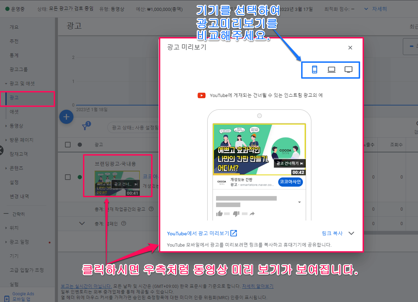Click the blue plus add-ad button
This screenshot has width=418, height=302.
click(x=66, y=117)
